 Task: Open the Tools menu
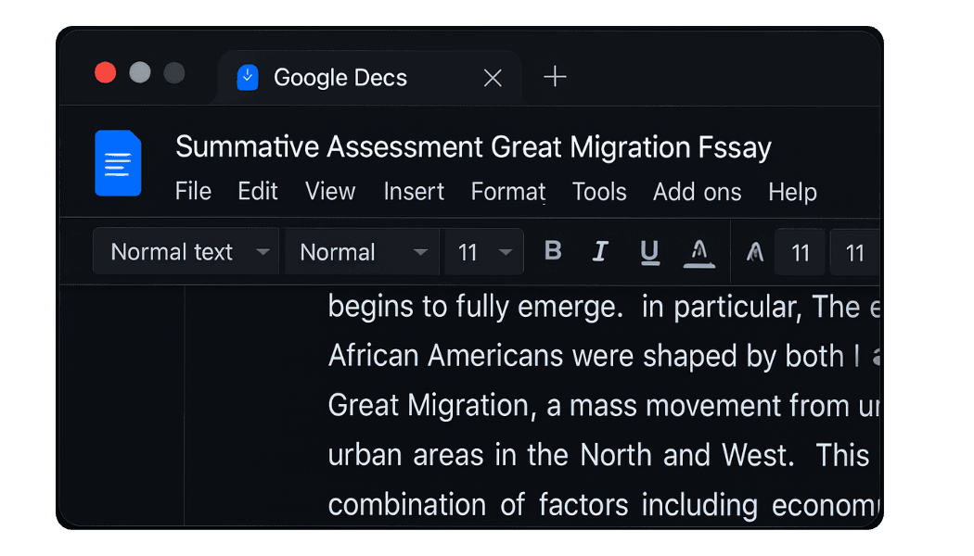coord(599,191)
